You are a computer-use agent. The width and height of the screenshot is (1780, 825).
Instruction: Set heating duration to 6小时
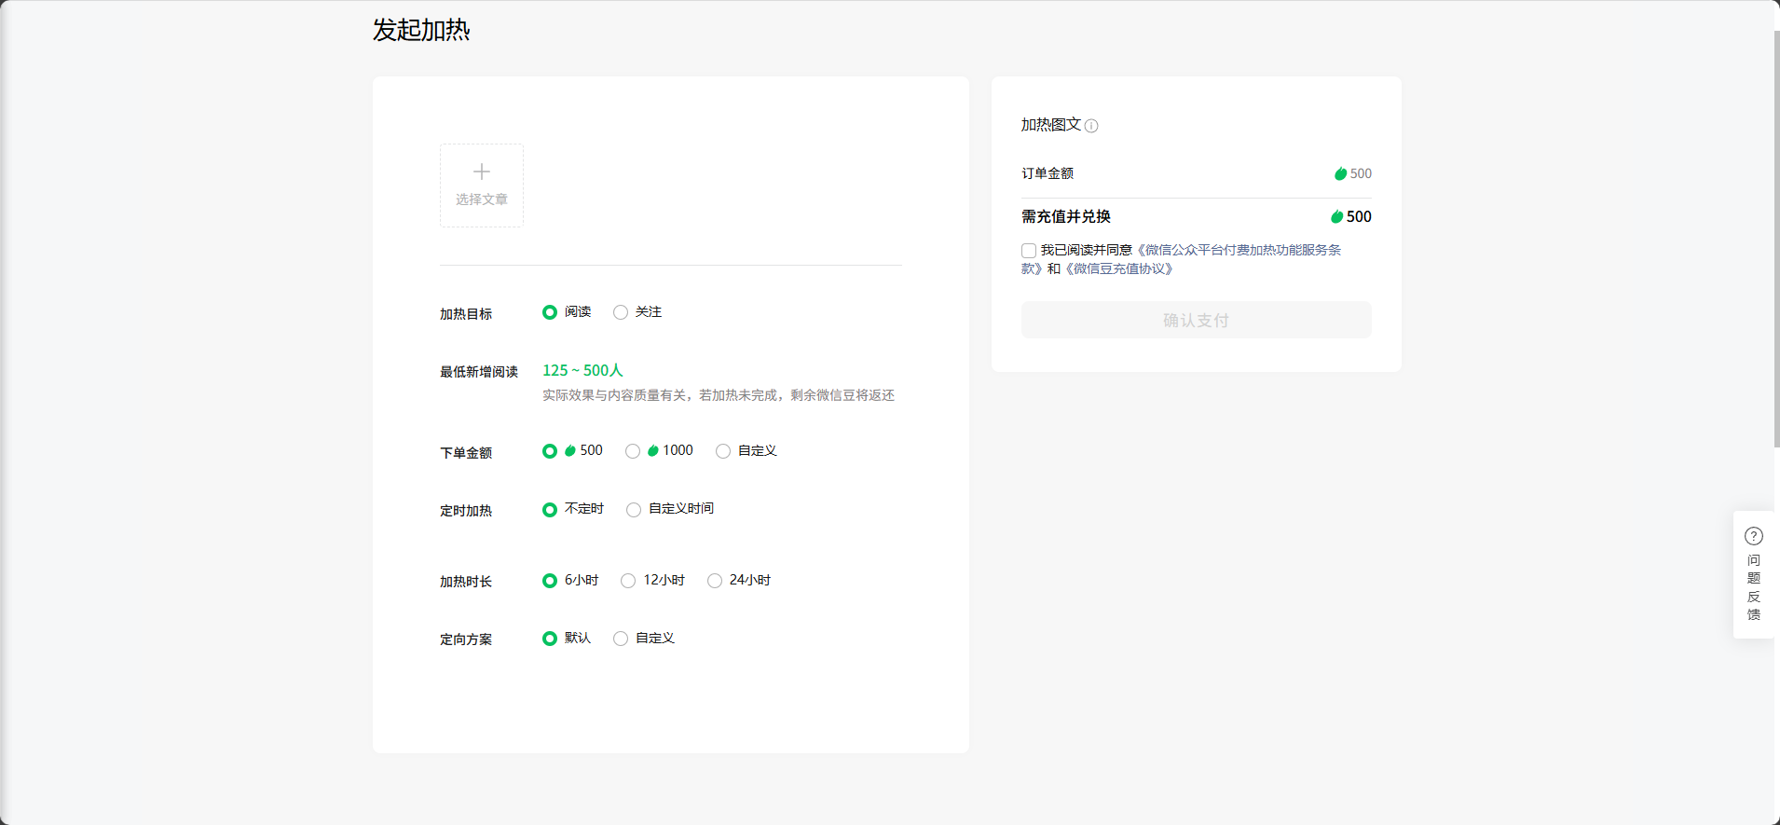coord(550,581)
